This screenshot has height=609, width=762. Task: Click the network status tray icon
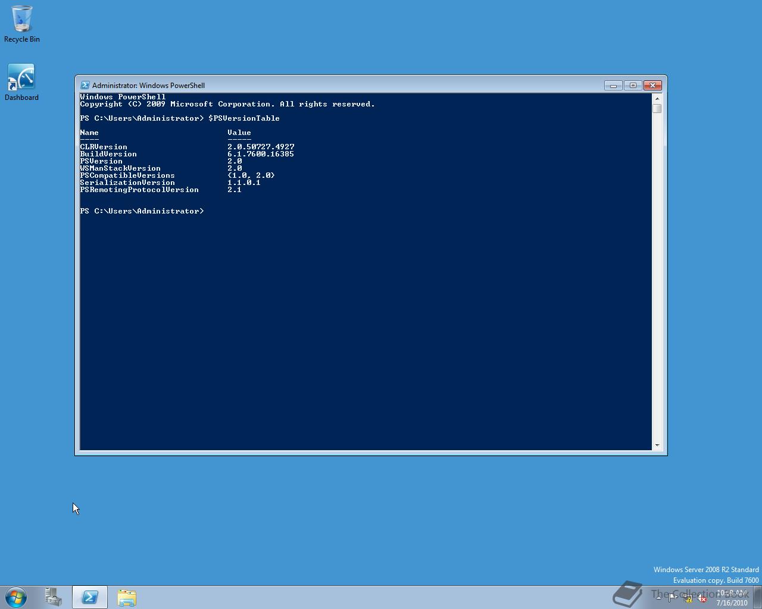point(688,598)
